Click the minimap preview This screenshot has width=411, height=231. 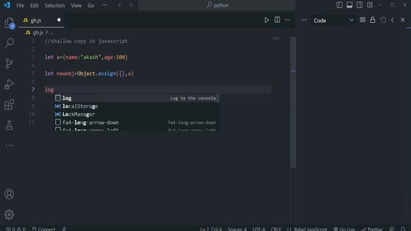(276, 38)
